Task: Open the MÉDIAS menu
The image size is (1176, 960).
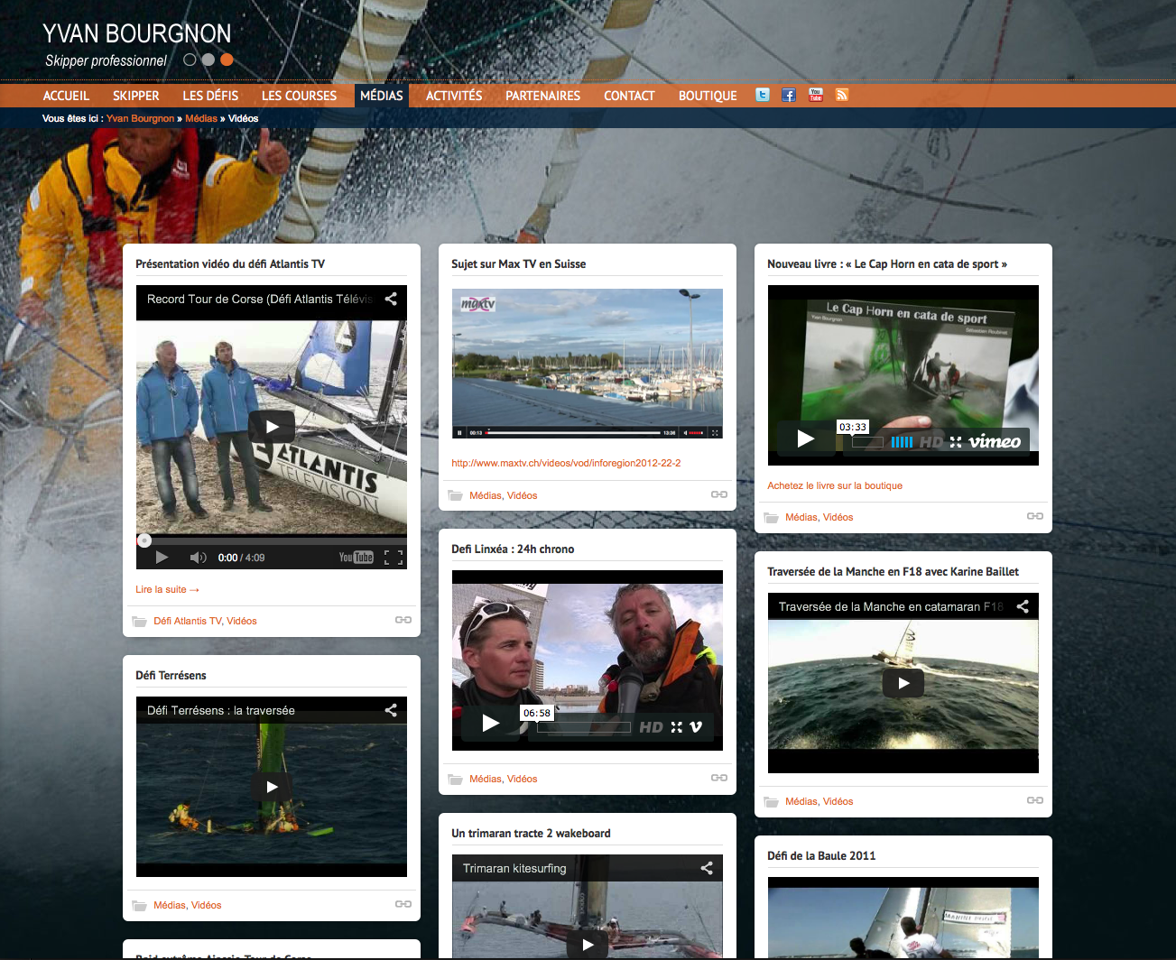Action: tap(382, 96)
